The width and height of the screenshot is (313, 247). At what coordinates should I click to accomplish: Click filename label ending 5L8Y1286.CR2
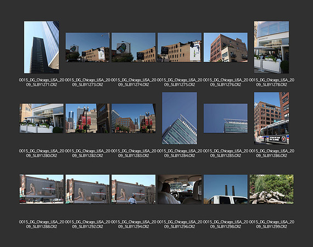[x=271, y=153]
